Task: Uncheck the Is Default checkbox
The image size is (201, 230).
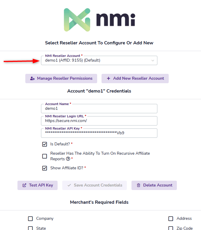Action: point(45,144)
